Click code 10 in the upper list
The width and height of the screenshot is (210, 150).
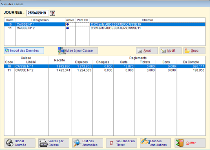pos(10,24)
